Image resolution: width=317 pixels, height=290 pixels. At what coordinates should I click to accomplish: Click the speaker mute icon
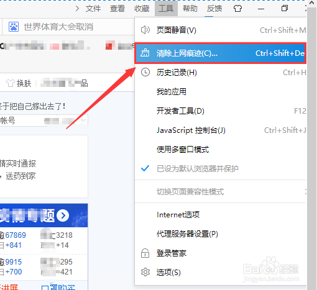145,30
